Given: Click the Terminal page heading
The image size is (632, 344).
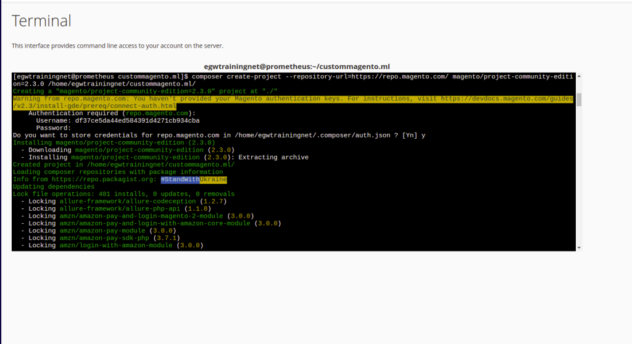Looking at the screenshot, I should (41, 21).
